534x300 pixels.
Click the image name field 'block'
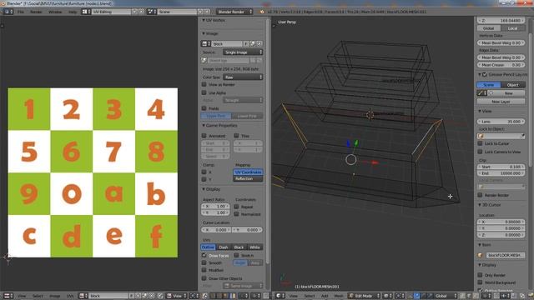click(x=227, y=44)
